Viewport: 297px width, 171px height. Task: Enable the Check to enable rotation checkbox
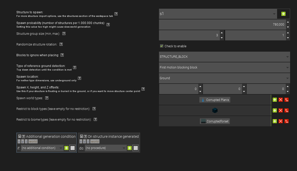(x=162, y=46)
